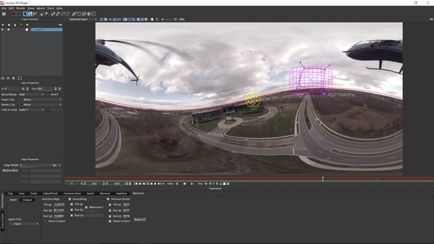The width and height of the screenshot is (434, 244).
Task: Click the pen draw tool icon
Action: pyautogui.click(x=74, y=14)
